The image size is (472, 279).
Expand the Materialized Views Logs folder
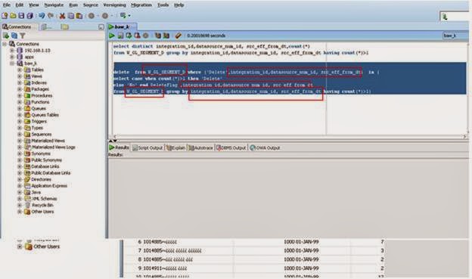20,147
